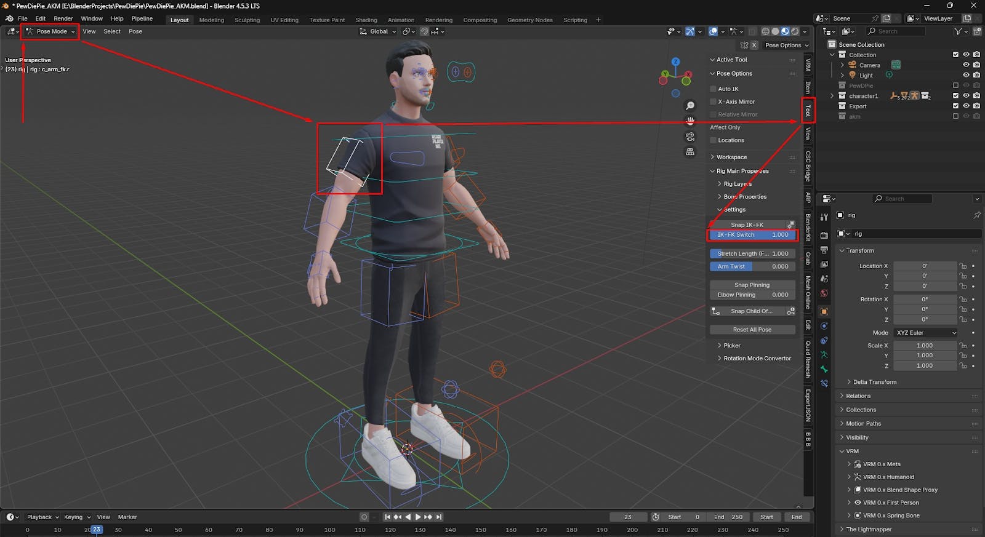This screenshot has width=985, height=537.
Task: Toggle the camera view icon
Action: point(690,137)
